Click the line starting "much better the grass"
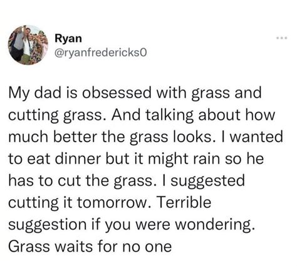This screenshot has width=297, height=266. 146,137
